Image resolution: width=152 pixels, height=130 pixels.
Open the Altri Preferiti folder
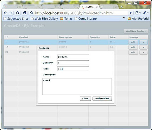pos(138,19)
